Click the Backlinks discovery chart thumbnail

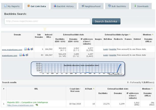click(x=78, y=69)
